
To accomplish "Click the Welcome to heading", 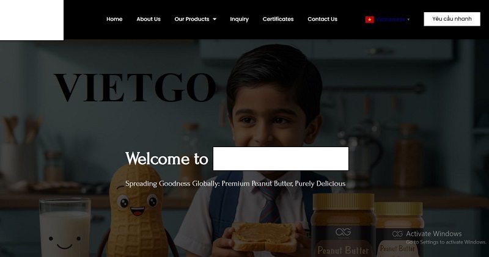I will (166, 159).
